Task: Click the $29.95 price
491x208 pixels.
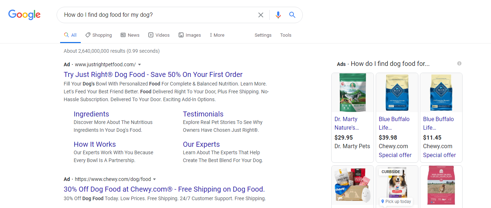Action: point(344,137)
